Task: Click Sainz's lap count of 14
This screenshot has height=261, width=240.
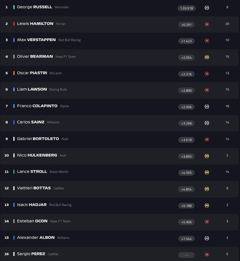Action: pyautogui.click(x=227, y=122)
